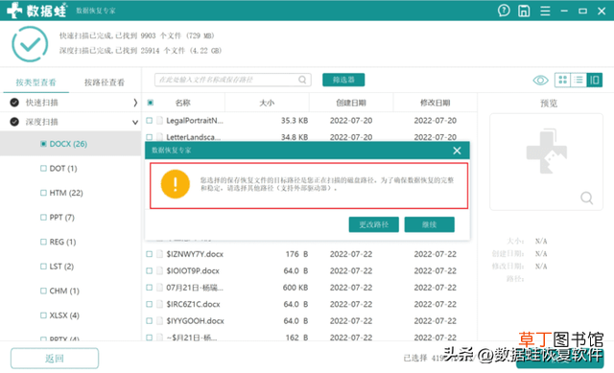Click the search magnifier in the search box

(302, 80)
